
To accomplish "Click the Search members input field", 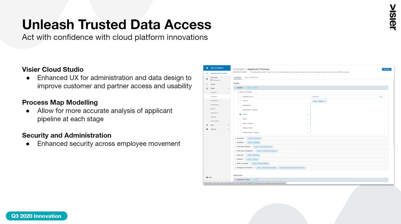I will [248, 92].
